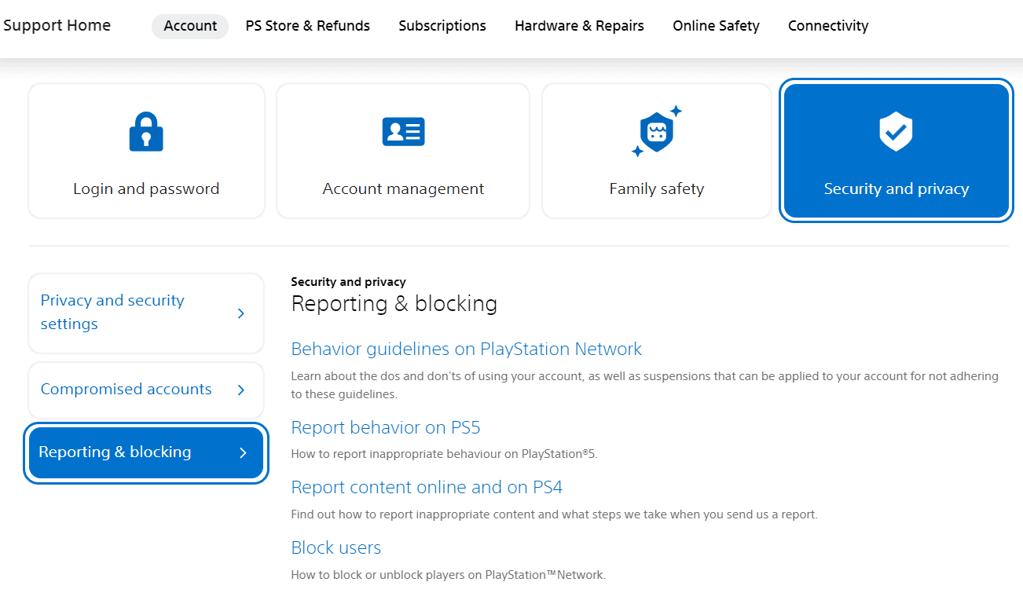Viewport: 1023px width, 593px height.
Task: Open Behavior guidelines on PlayStation Network
Action: [x=466, y=349]
